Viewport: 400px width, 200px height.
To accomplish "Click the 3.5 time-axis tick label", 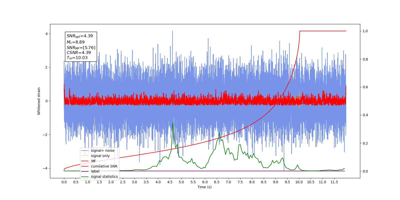I will point(146,182).
